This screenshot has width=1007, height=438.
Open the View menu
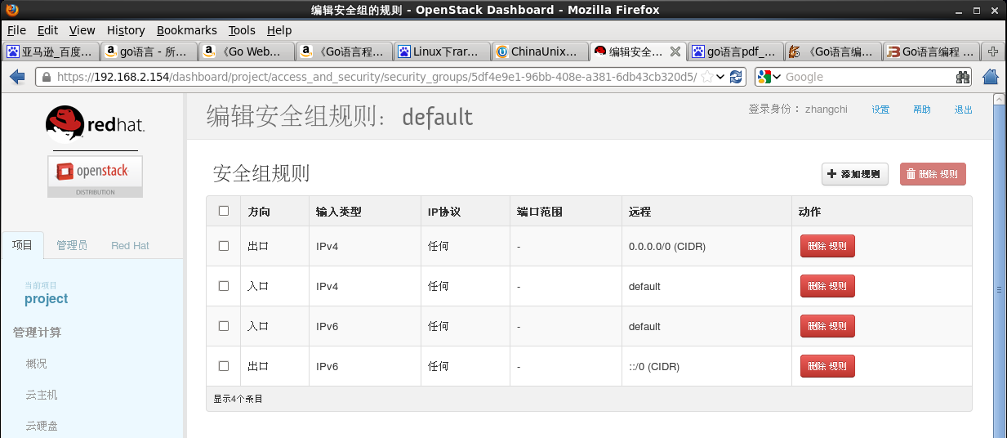click(x=82, y=30)
